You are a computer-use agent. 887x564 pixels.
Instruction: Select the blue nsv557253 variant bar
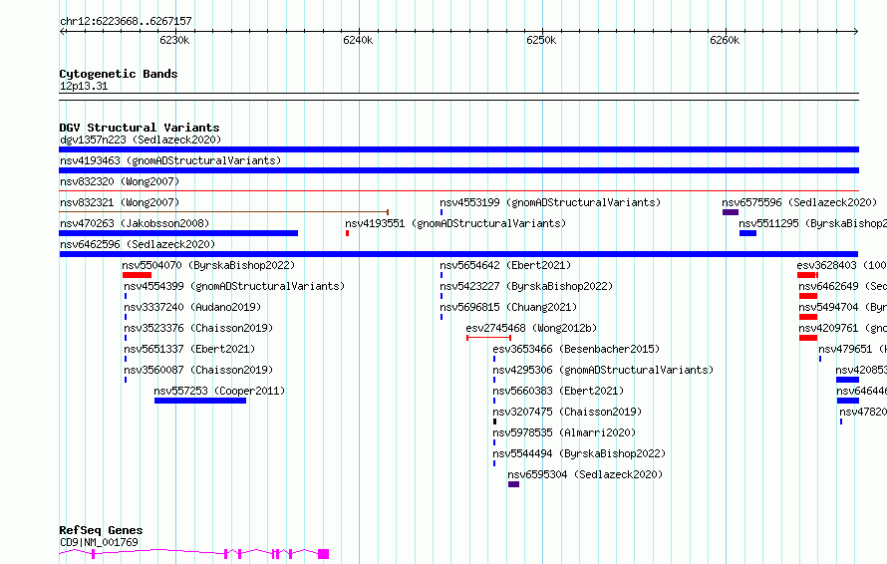(200, 401)
